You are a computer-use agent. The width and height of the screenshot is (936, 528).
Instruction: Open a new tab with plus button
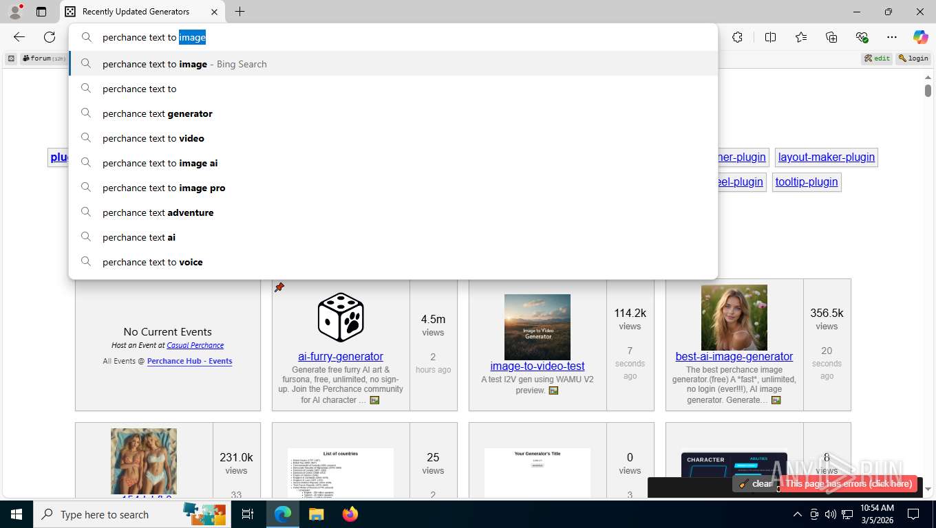point(240,12)
